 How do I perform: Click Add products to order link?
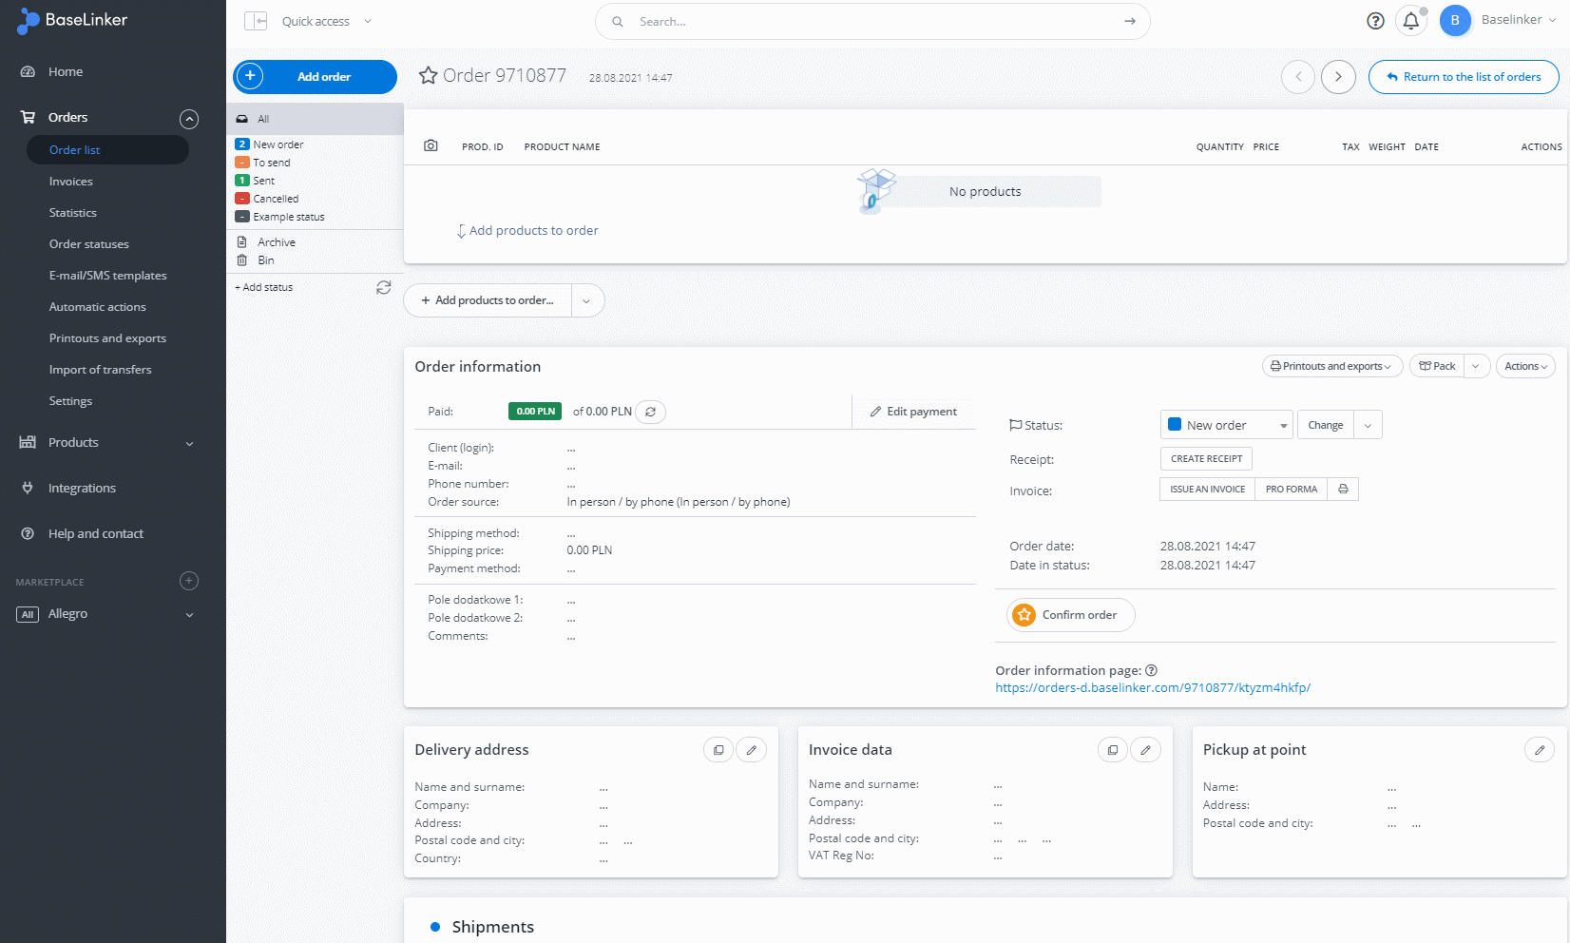coord(527,230)
